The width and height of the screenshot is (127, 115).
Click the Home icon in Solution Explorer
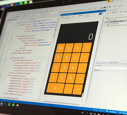pos(113,12)
